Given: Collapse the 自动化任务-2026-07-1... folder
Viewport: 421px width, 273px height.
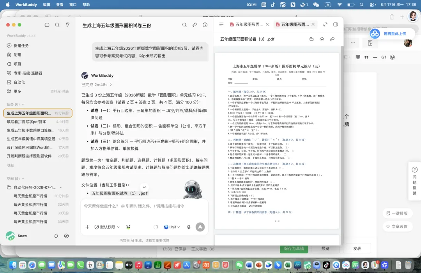Looking at the screenshot, I should 61,187.
